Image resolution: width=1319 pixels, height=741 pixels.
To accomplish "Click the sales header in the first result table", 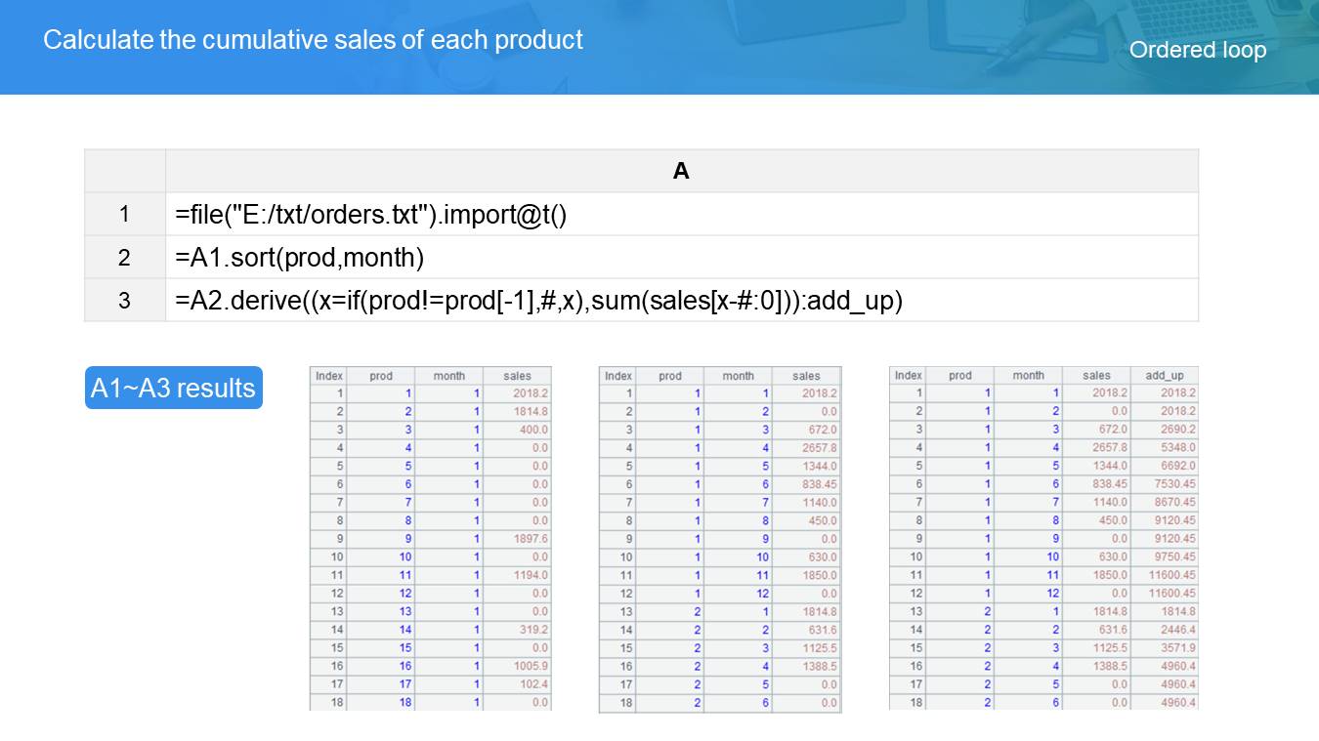I will (517, 376).
